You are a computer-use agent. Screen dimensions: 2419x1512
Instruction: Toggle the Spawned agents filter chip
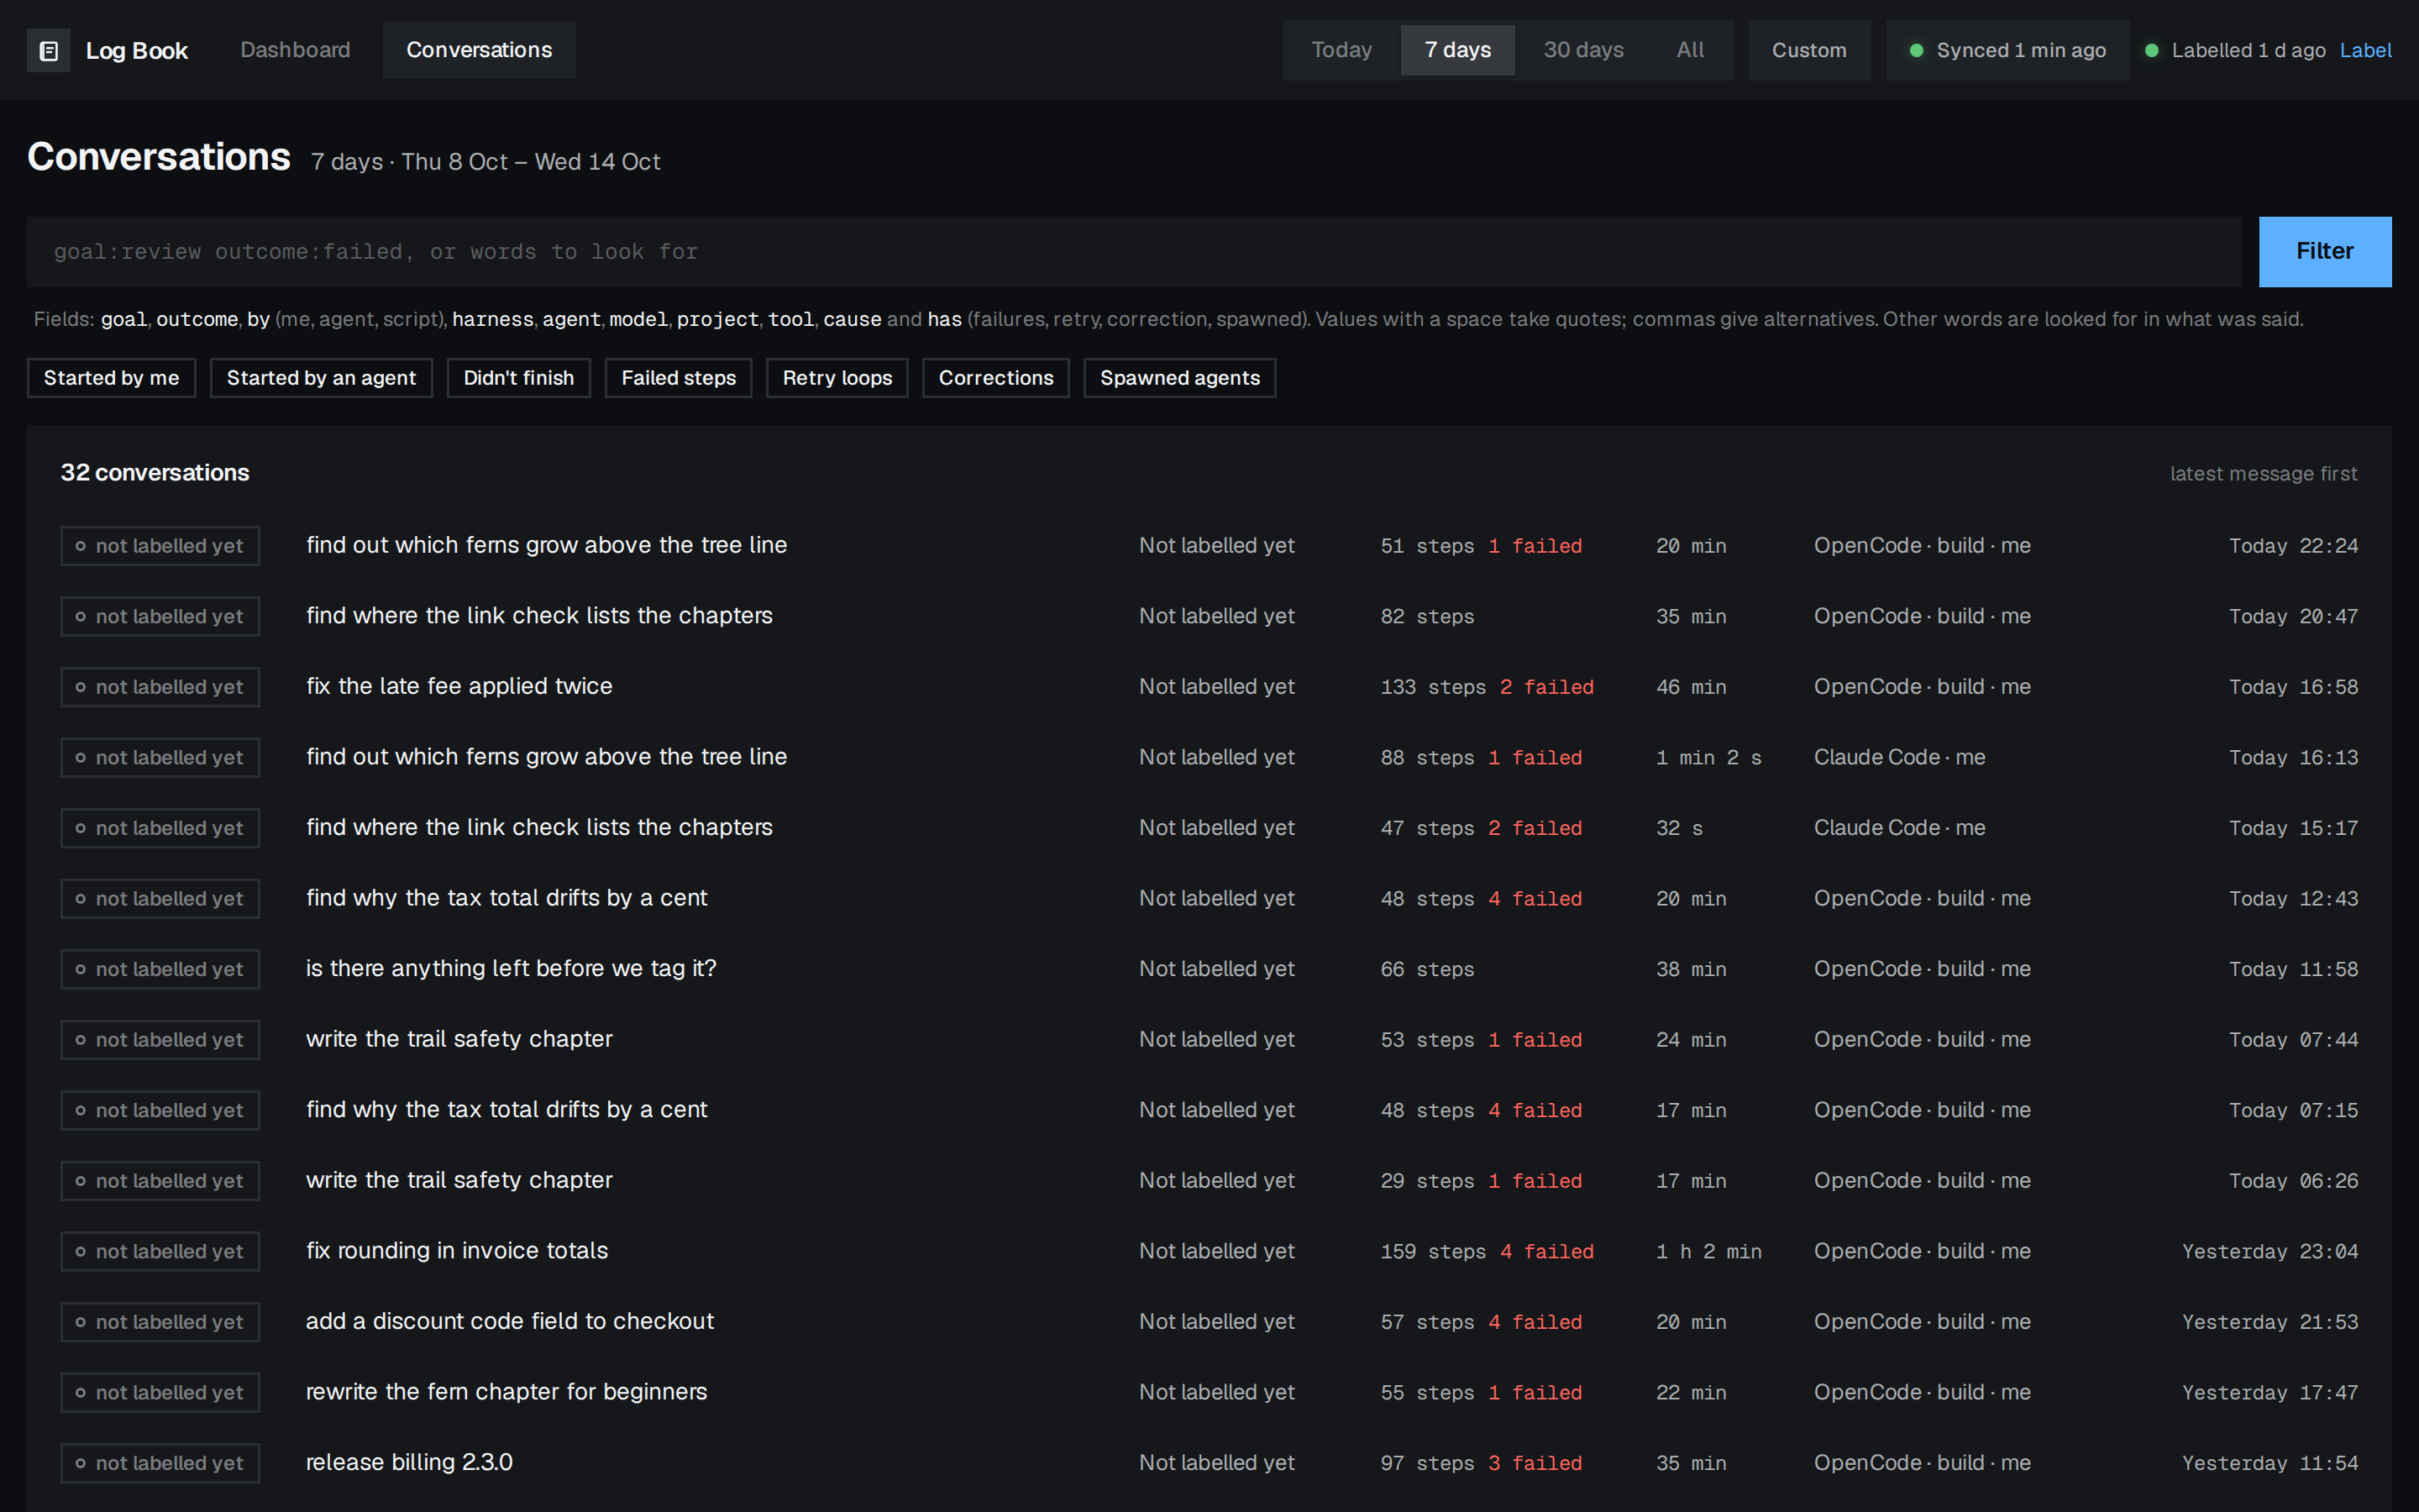tap(1179, 378)
